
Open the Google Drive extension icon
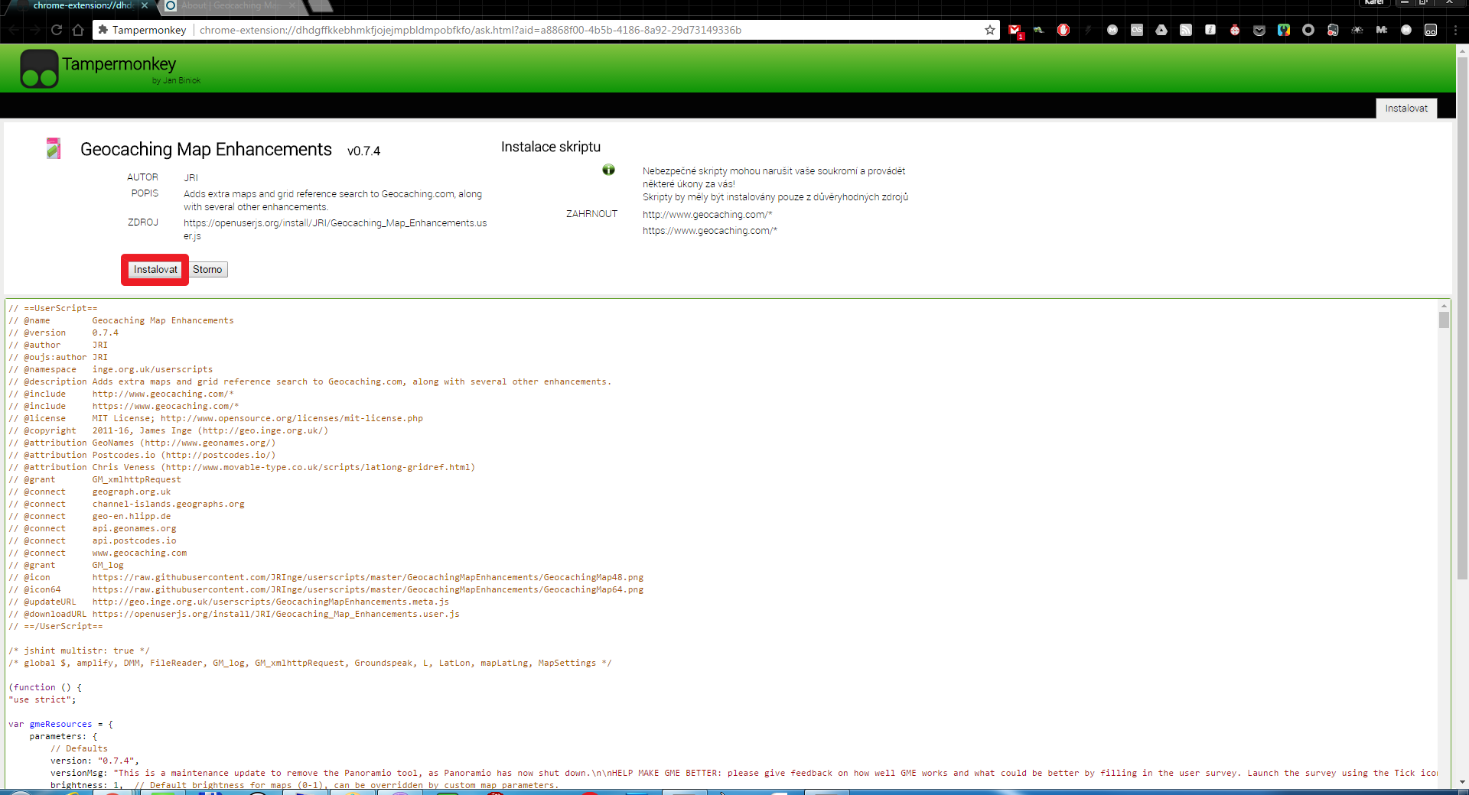(1161, 30)
